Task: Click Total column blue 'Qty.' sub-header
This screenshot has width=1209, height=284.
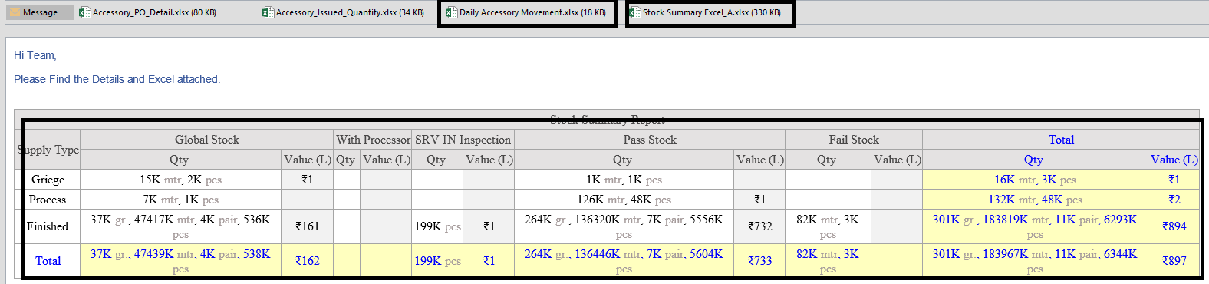Action: coord(1035,160)
